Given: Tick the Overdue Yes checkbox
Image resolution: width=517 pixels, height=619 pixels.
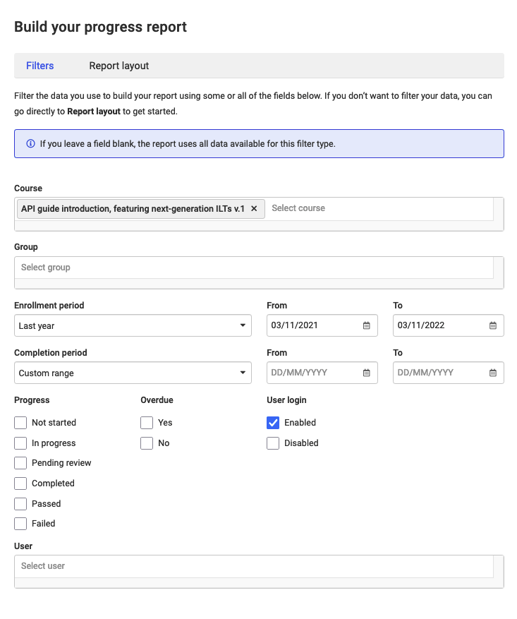Looking at the screenshot, I should pos(147,423).
